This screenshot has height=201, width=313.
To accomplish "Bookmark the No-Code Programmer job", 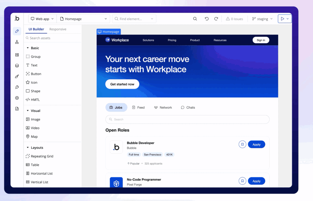I will point(242,181).
